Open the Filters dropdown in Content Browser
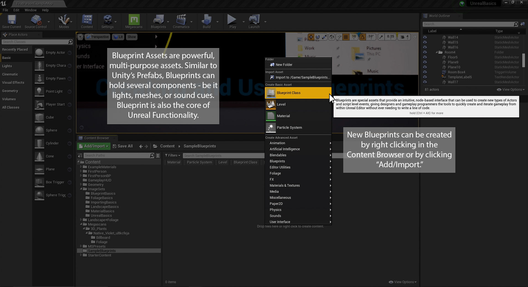528x287 pixels. (x=173, y=155)
